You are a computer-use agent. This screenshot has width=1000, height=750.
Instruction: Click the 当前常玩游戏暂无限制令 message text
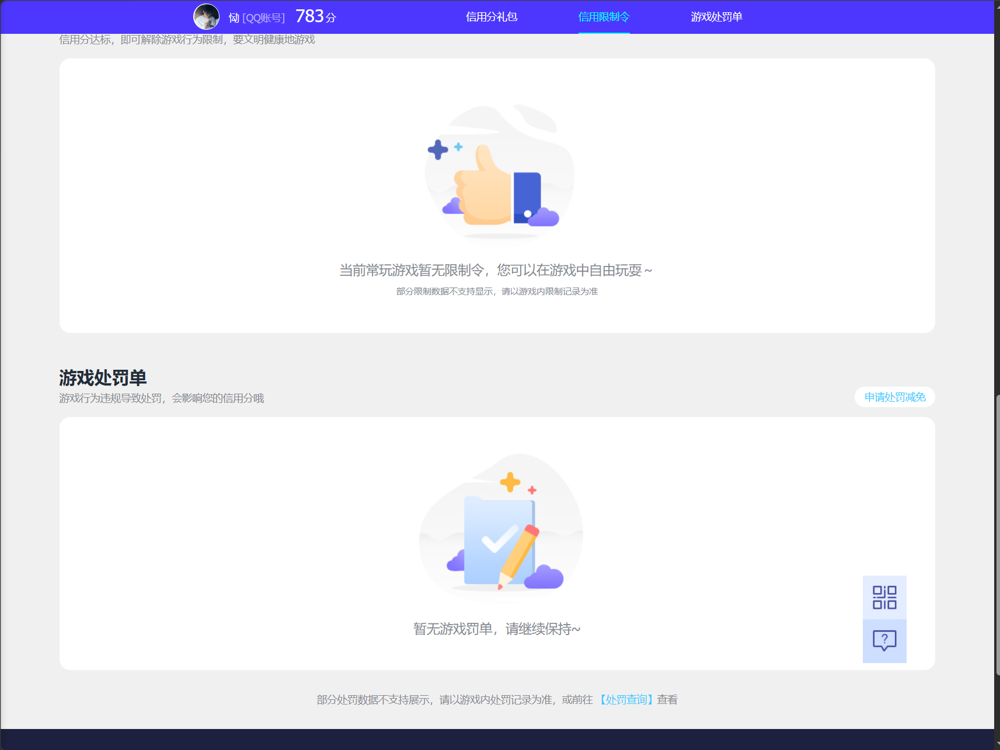pos(496,270)
